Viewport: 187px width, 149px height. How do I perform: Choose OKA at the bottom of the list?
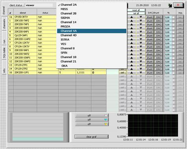coord(92,66)
